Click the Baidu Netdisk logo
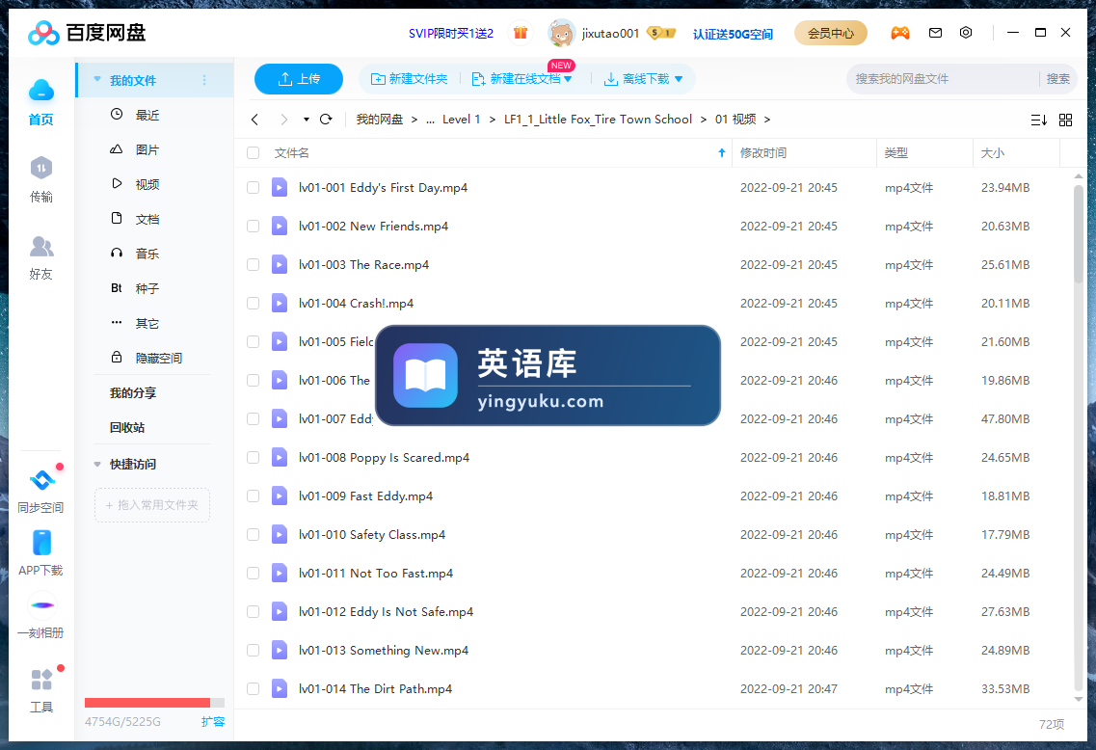 point(87,33)
